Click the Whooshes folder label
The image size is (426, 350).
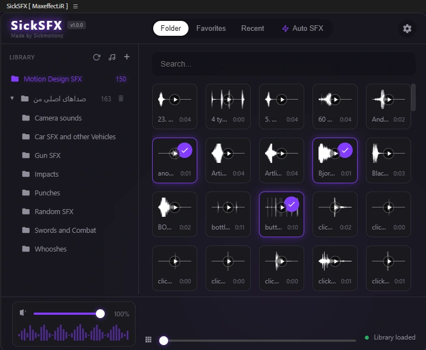pyautogui.click(x=51, y=249)
